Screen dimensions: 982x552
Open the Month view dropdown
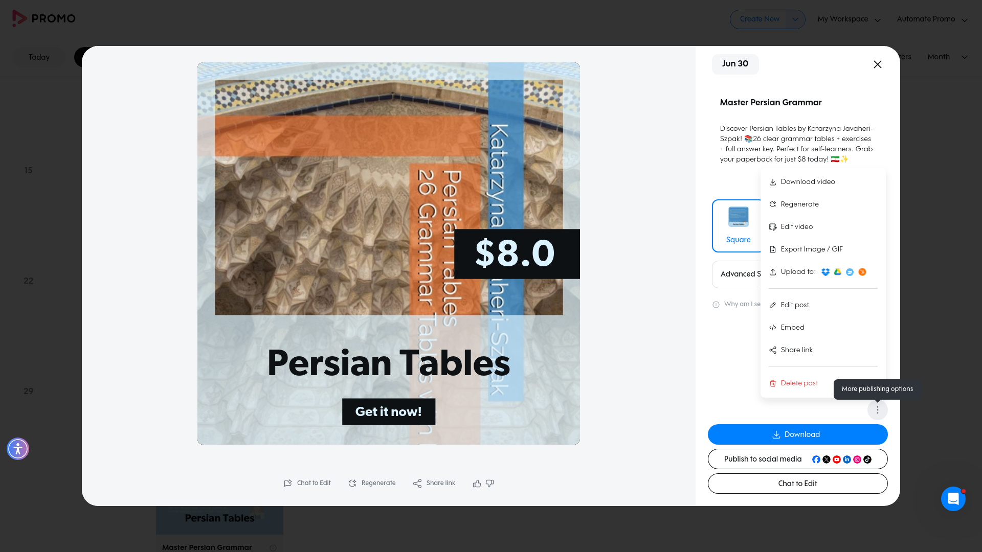tap(947, 57)
